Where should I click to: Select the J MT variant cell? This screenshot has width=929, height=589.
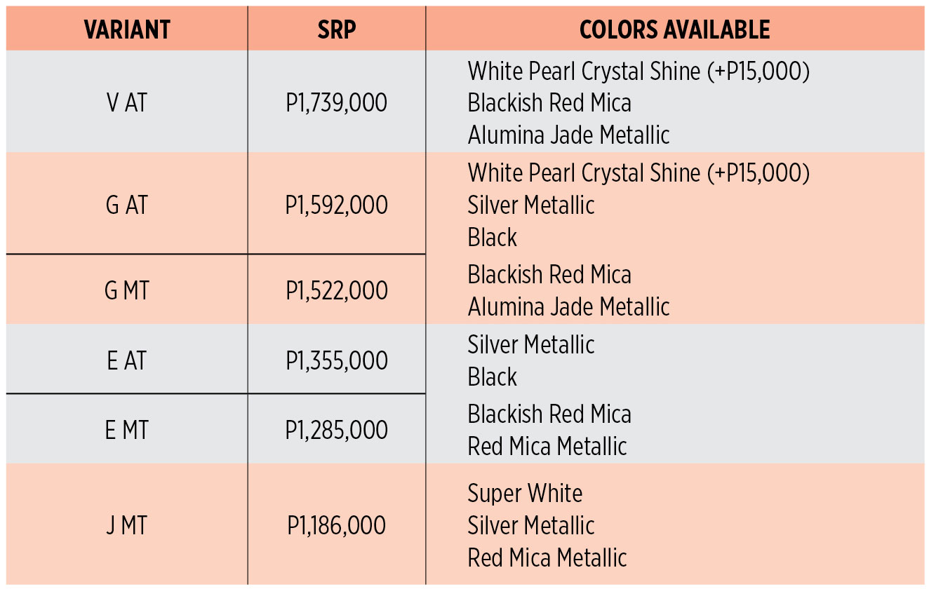(127, 525)
